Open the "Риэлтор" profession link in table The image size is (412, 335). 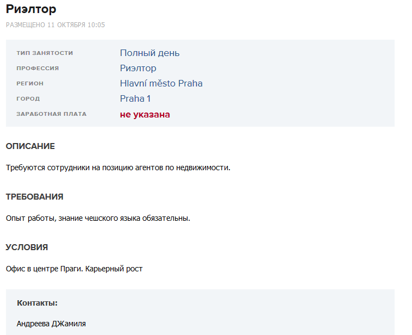(138, 69)
